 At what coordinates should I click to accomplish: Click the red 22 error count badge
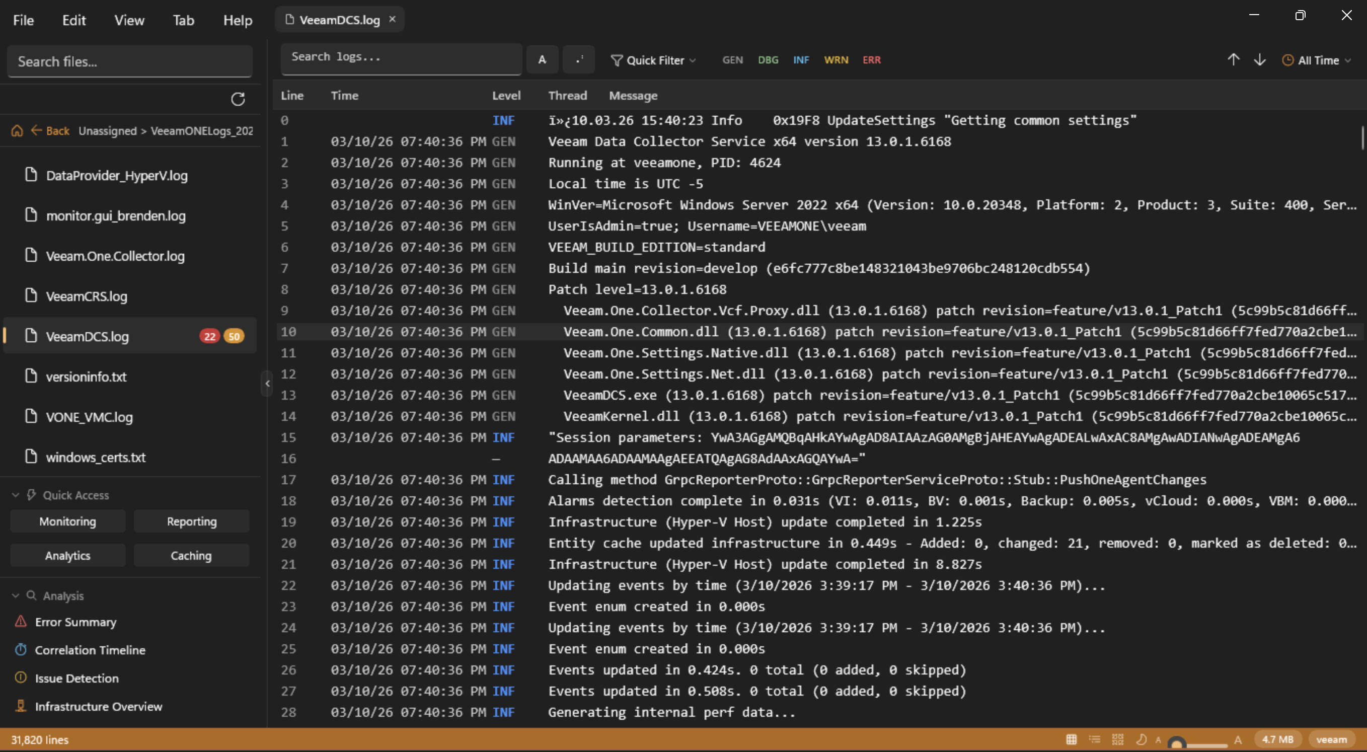coord(209,336)
